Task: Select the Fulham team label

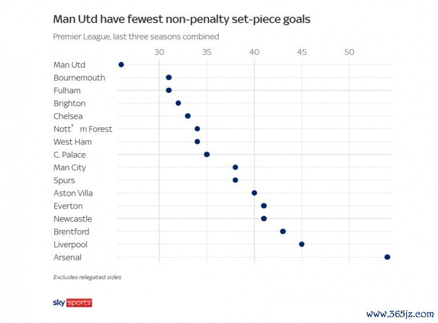Action: click(x=67, y=91)
